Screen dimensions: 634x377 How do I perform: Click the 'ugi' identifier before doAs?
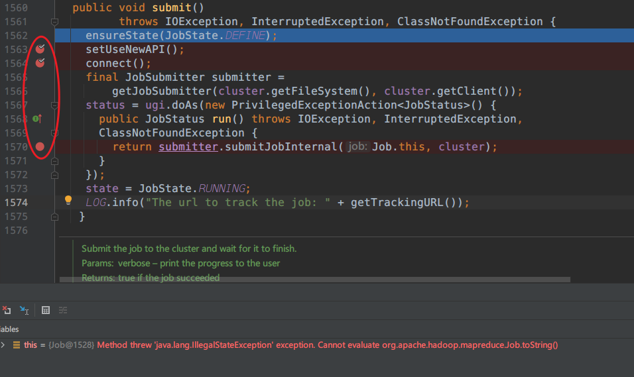click(155, 105)
